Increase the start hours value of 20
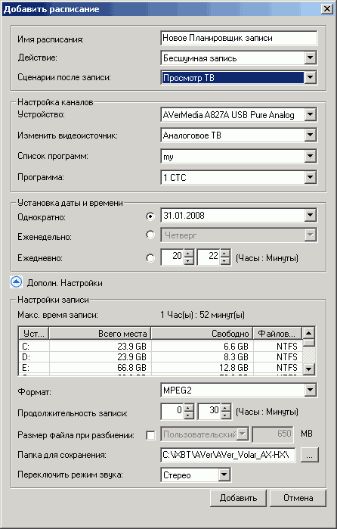The image size is (337, 529). tap(190, 254)
